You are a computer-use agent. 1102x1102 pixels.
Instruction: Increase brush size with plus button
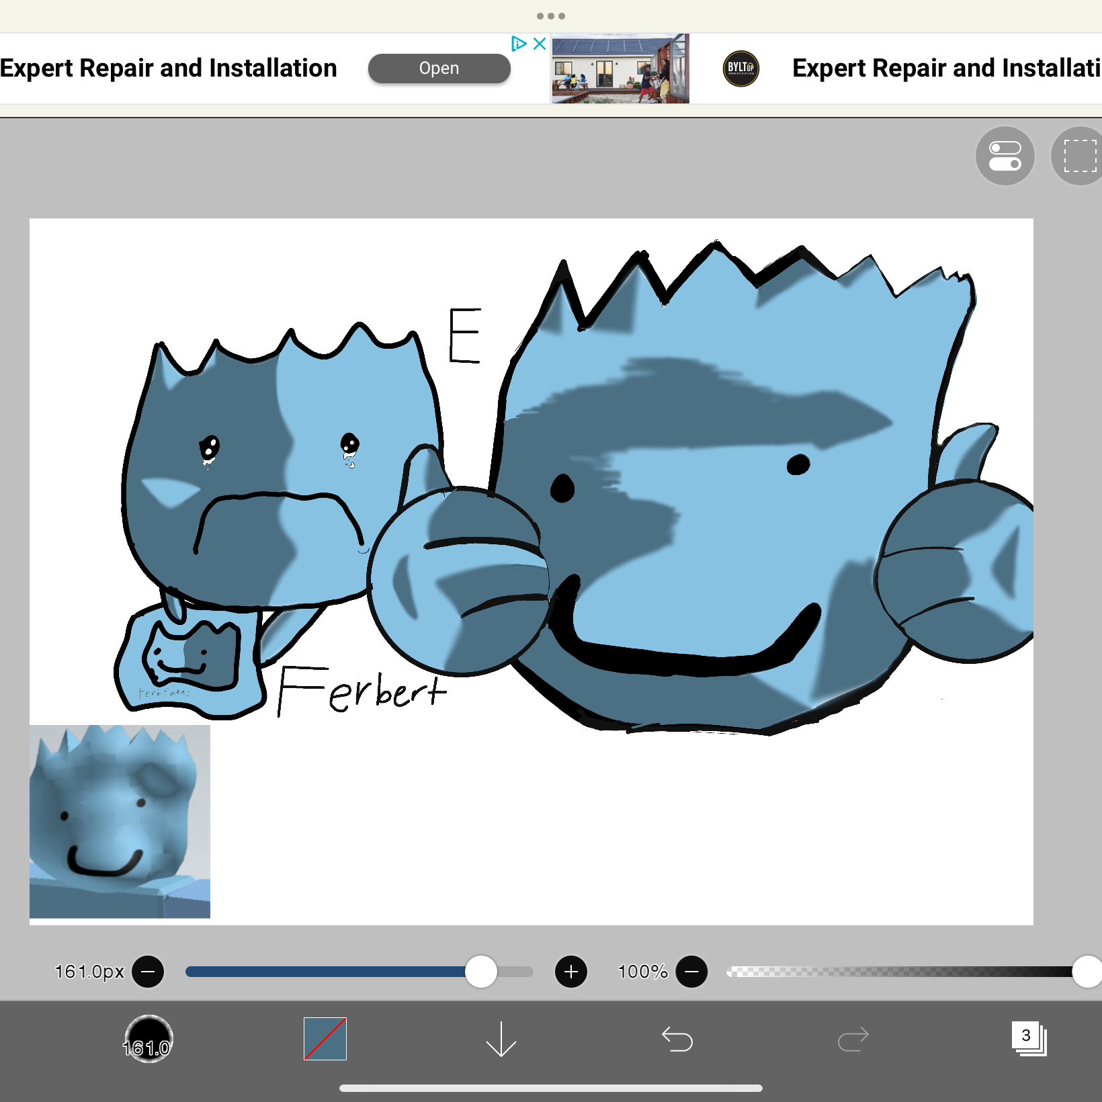click(x=571, y=972)
